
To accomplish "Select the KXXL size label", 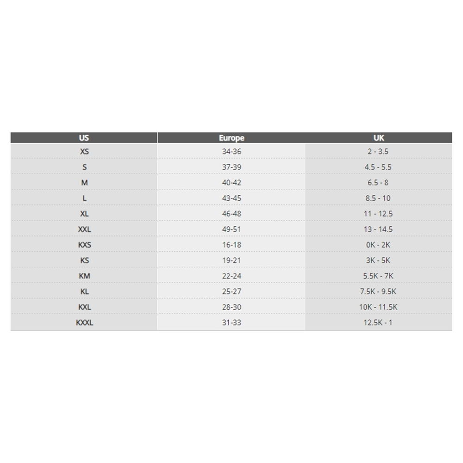I will (x=84, y=323).
